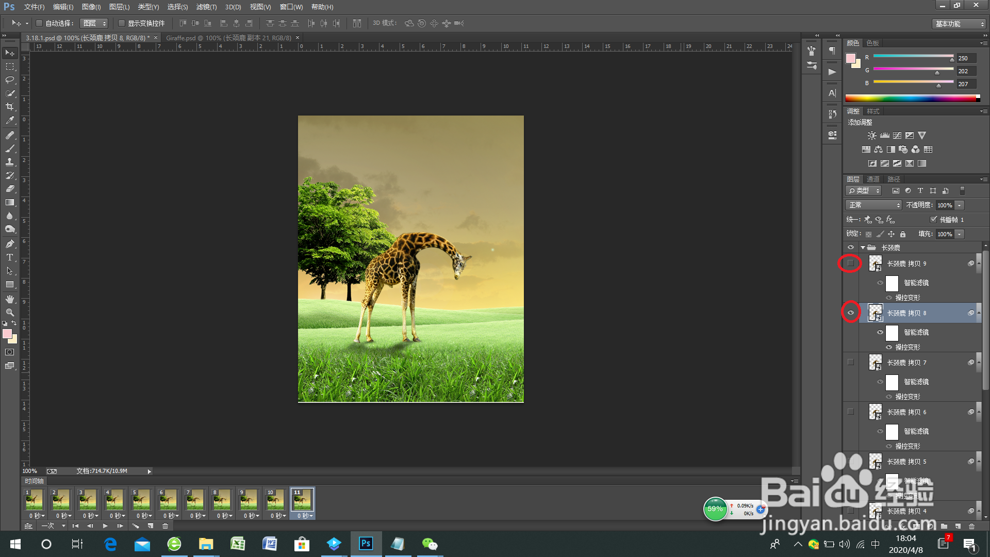The image size is (990, 557).
Task: Open the 滤镜(T) menu
Action: (206, 7)
